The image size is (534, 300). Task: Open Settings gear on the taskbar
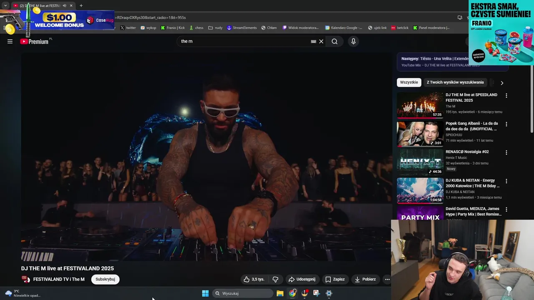pyautogui.click(x=329, y=293)
